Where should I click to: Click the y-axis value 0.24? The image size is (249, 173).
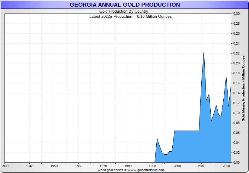click(x=236, y=43)
